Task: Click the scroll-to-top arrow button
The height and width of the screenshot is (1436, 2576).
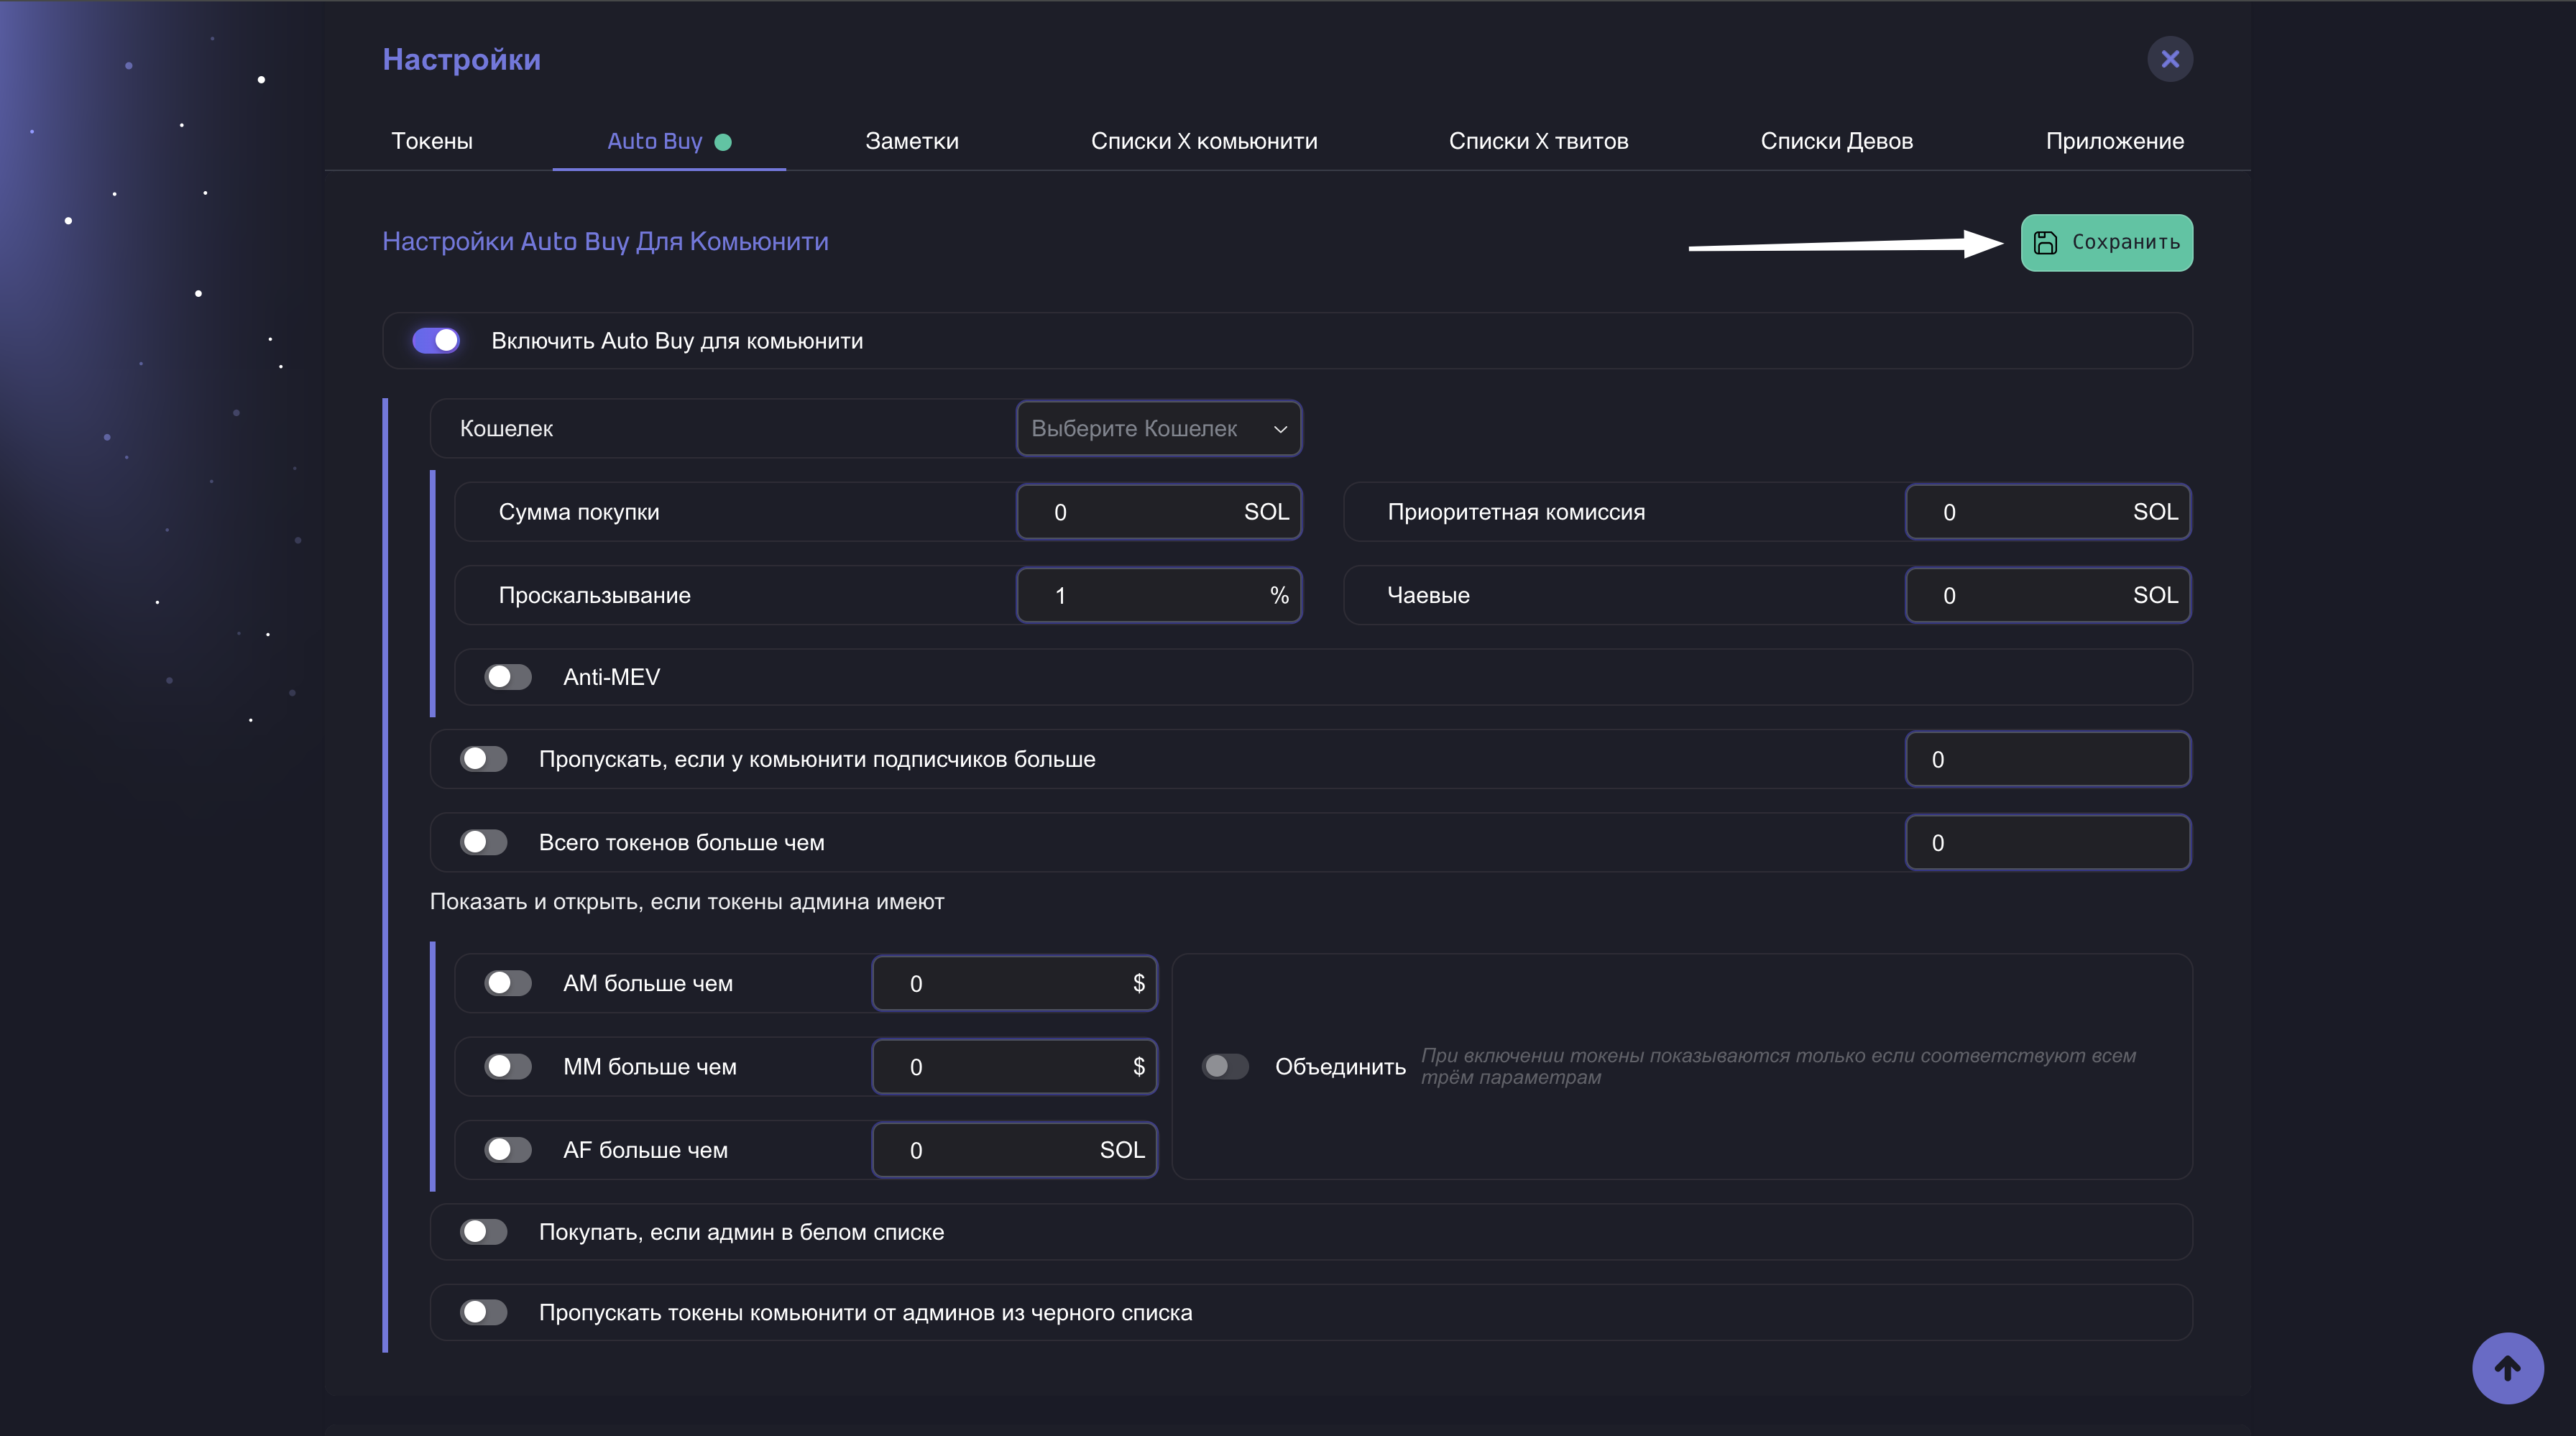Action: tap(2507, 1368)
